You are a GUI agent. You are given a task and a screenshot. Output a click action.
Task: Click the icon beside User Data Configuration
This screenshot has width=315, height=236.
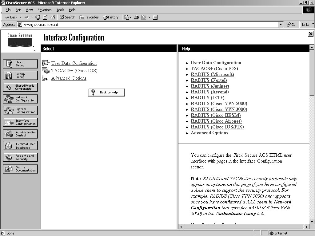[x=46, y=63]
